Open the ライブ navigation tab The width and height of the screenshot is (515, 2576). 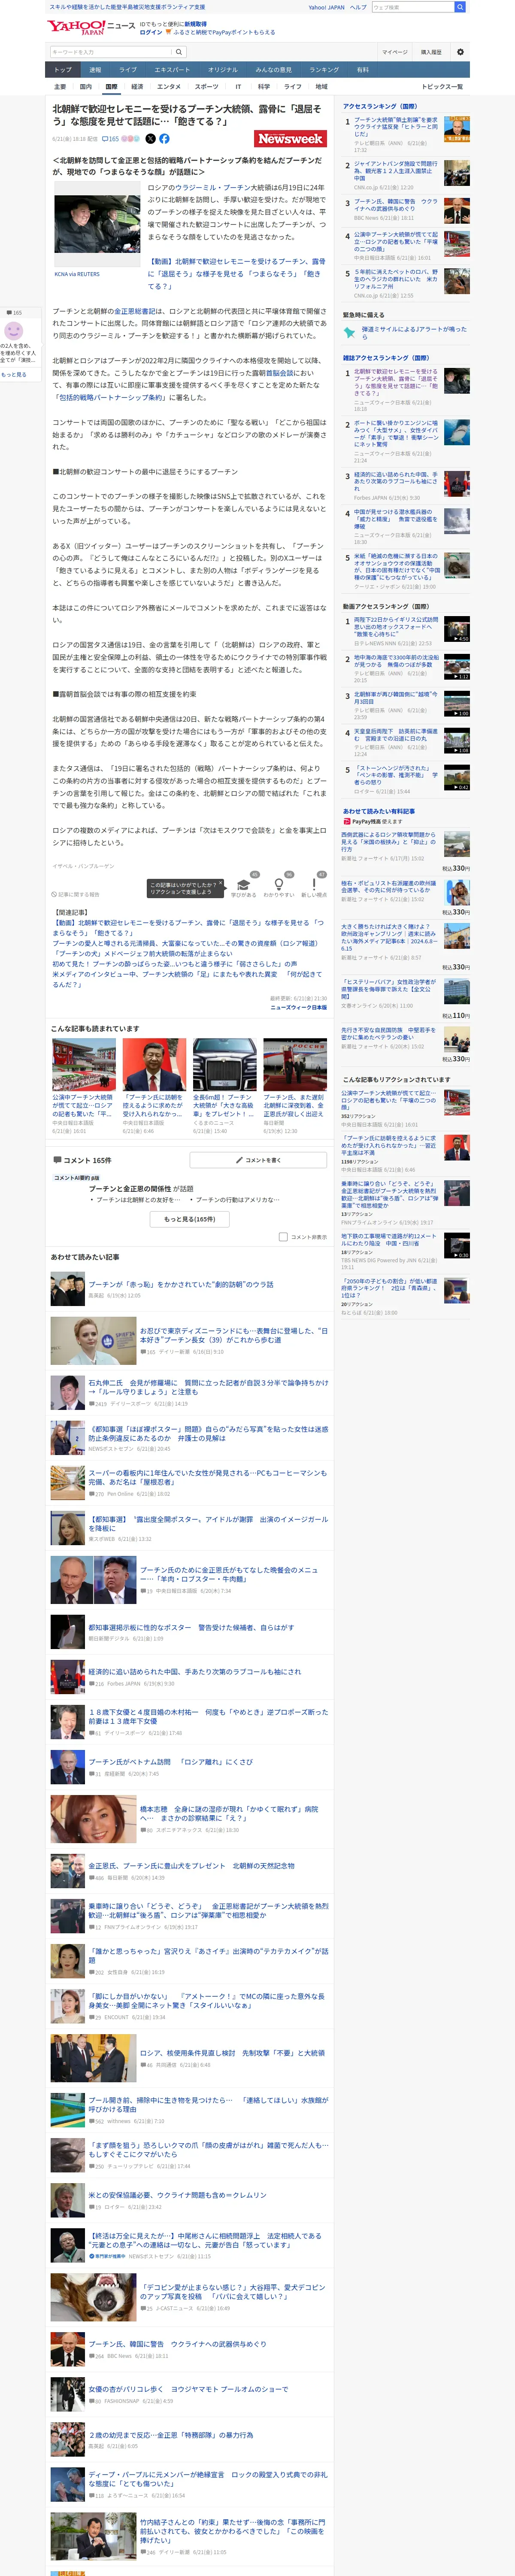coord(128,70)
